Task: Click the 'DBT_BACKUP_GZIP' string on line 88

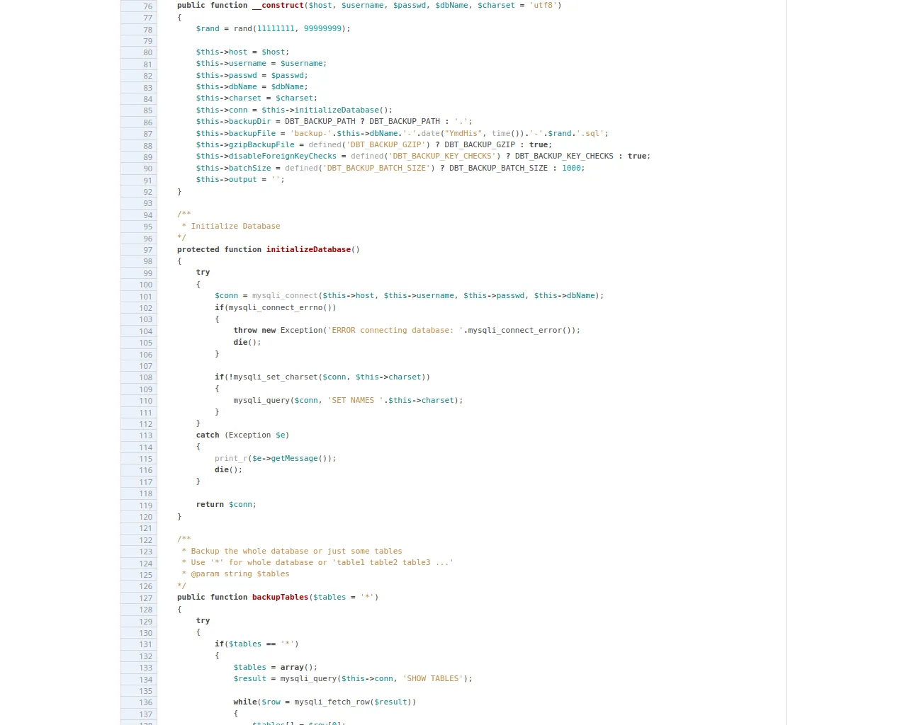Action: tap(386, 145)
